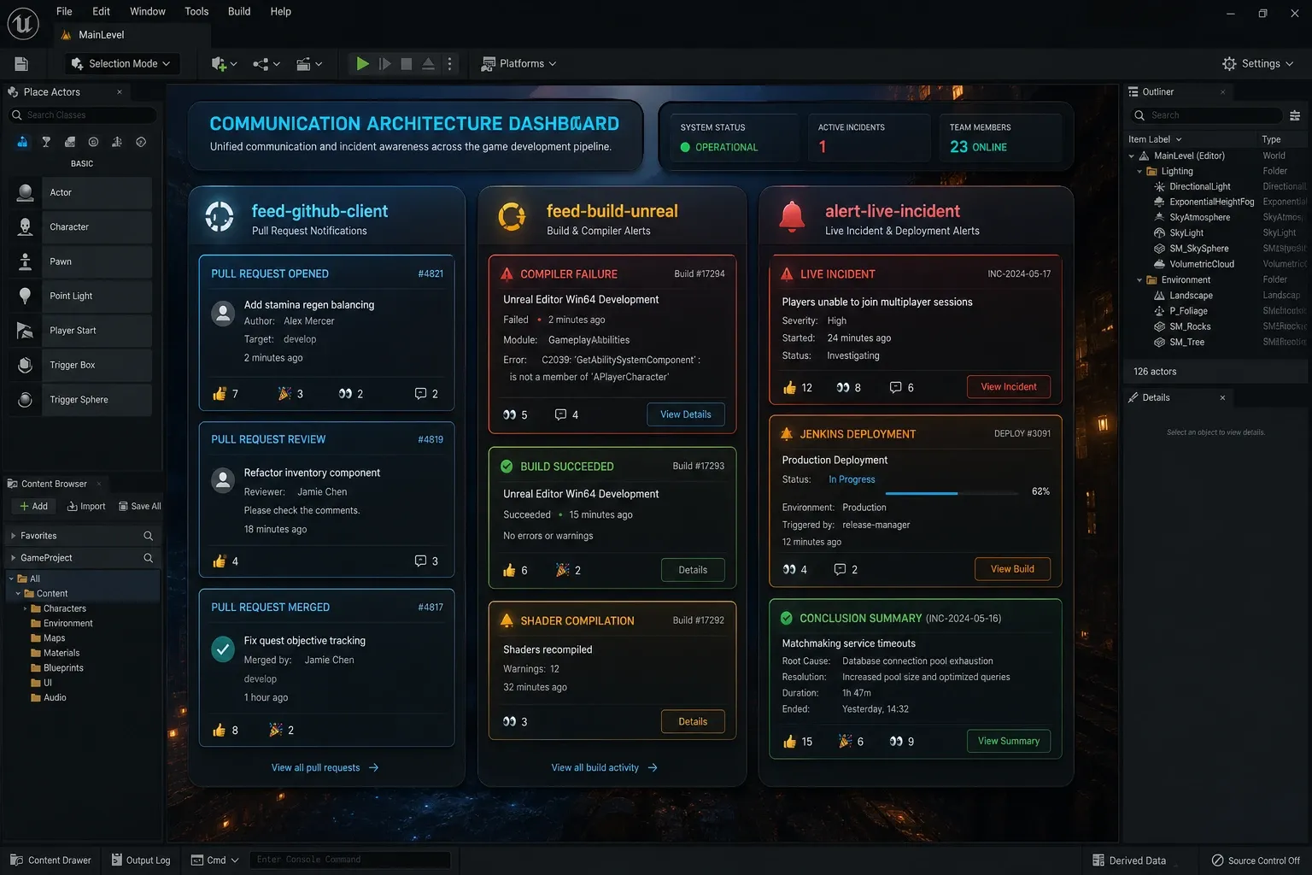Click View Details on Compiler Failure
Image resolution: width=1312 pixels, height=875 pixels.
pyautogui.click(x=686, y=414)
